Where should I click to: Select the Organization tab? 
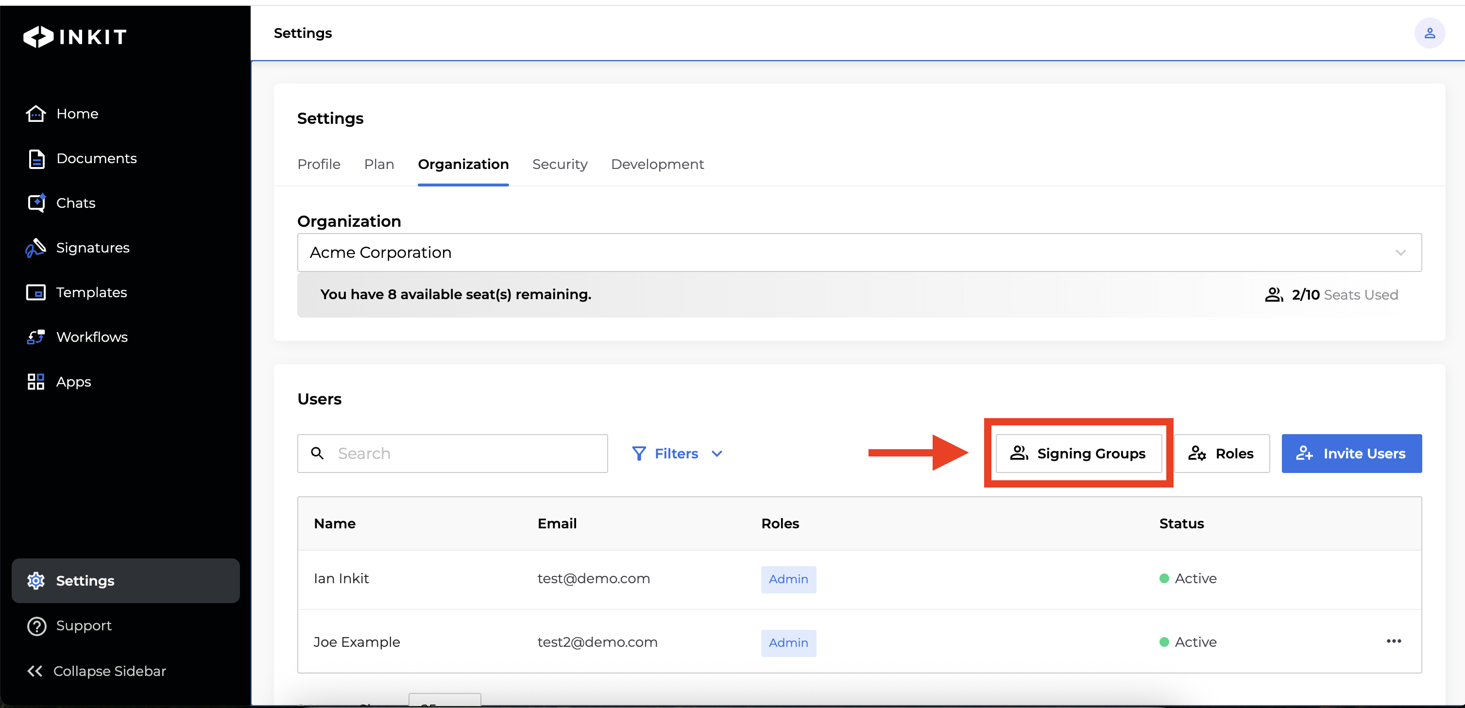pyautogui.click(x=463, y=164)
